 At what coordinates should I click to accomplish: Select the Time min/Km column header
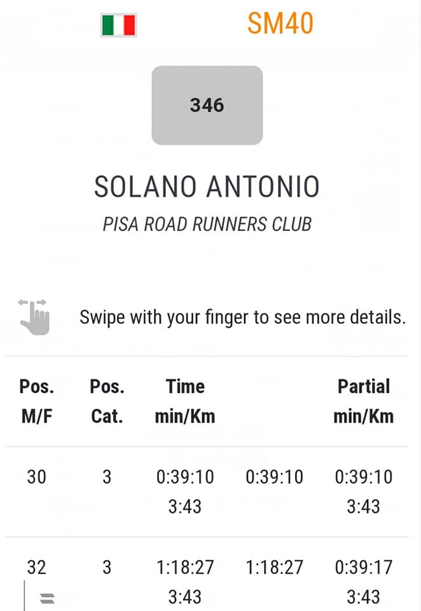pos(185,402)
